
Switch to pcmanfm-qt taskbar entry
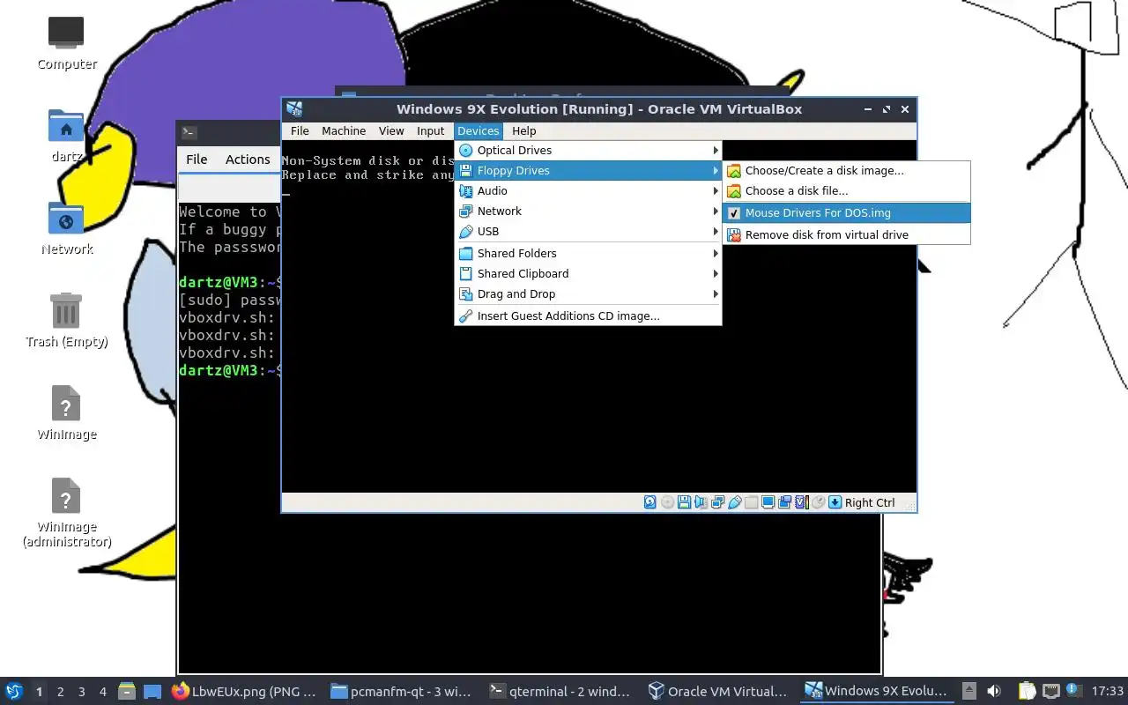click(403, 692)
